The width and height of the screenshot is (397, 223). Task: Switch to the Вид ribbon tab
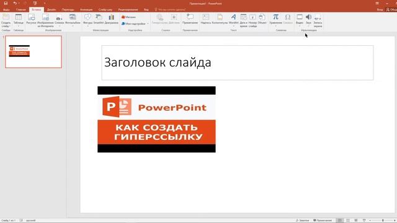[x=146, y=10]
